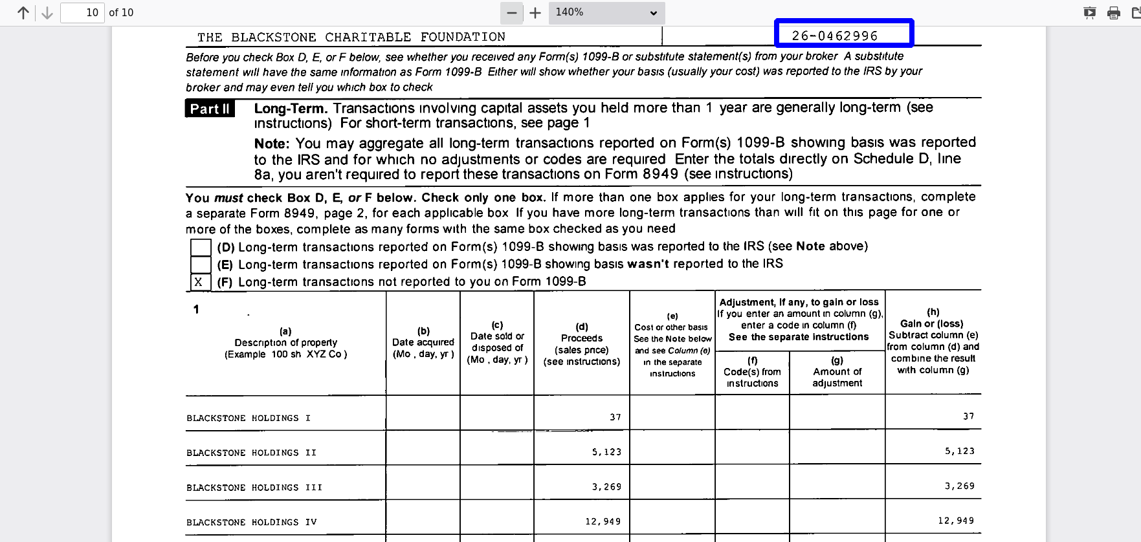
Task: Select proceeds value 5,123 in column (d)
Action: coord(606,452)
